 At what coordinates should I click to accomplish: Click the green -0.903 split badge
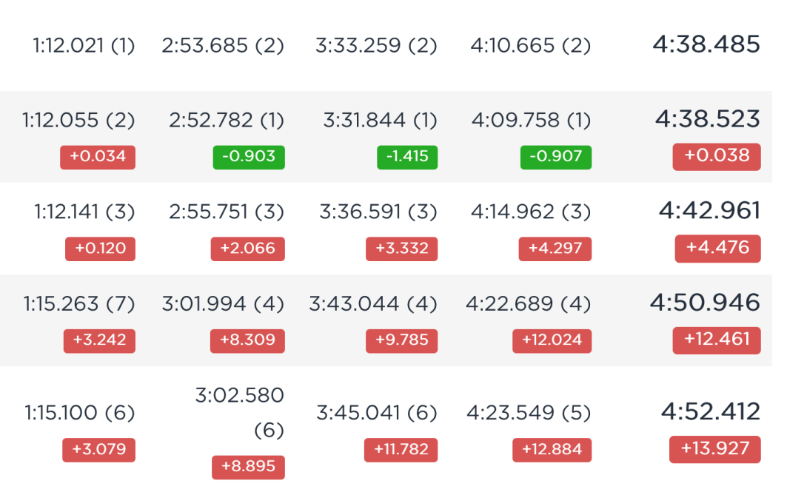point(249,157)
